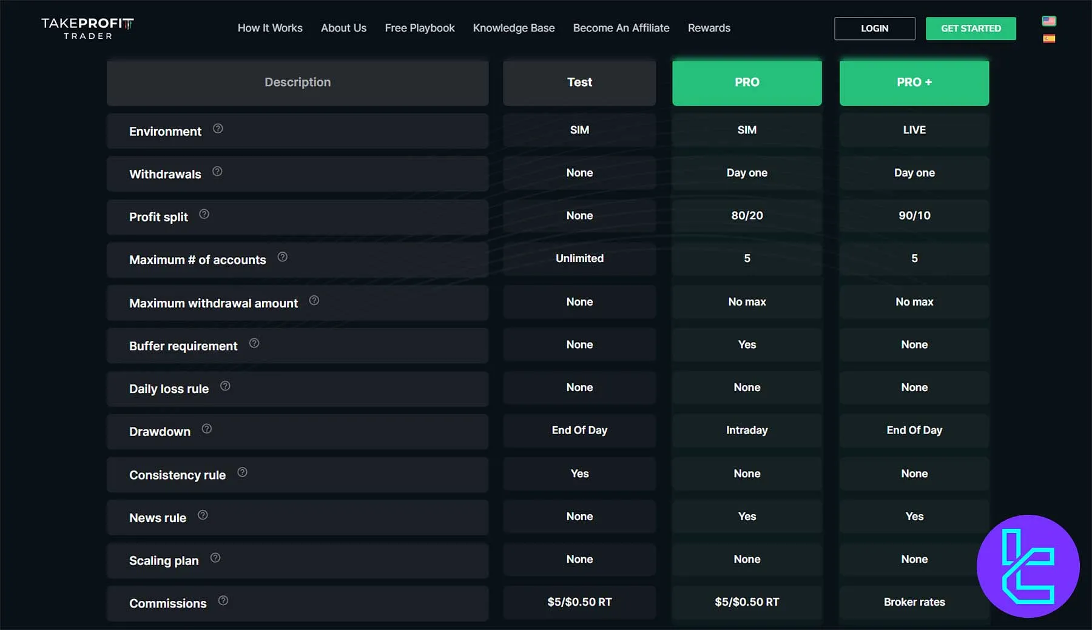Screen dimensions: 1092x630
Task: Open the Profit split help tooltip icon
Action: 204,214
